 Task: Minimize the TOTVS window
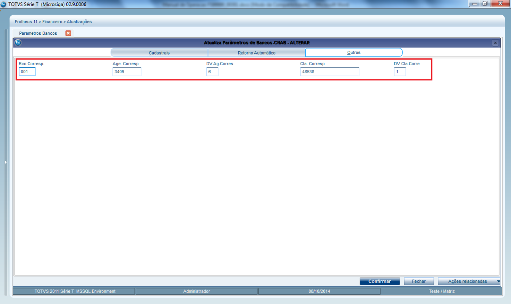click(x=474, y=3)
